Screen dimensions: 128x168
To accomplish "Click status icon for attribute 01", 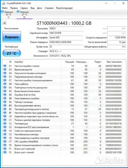I will (x=5, y=66).
